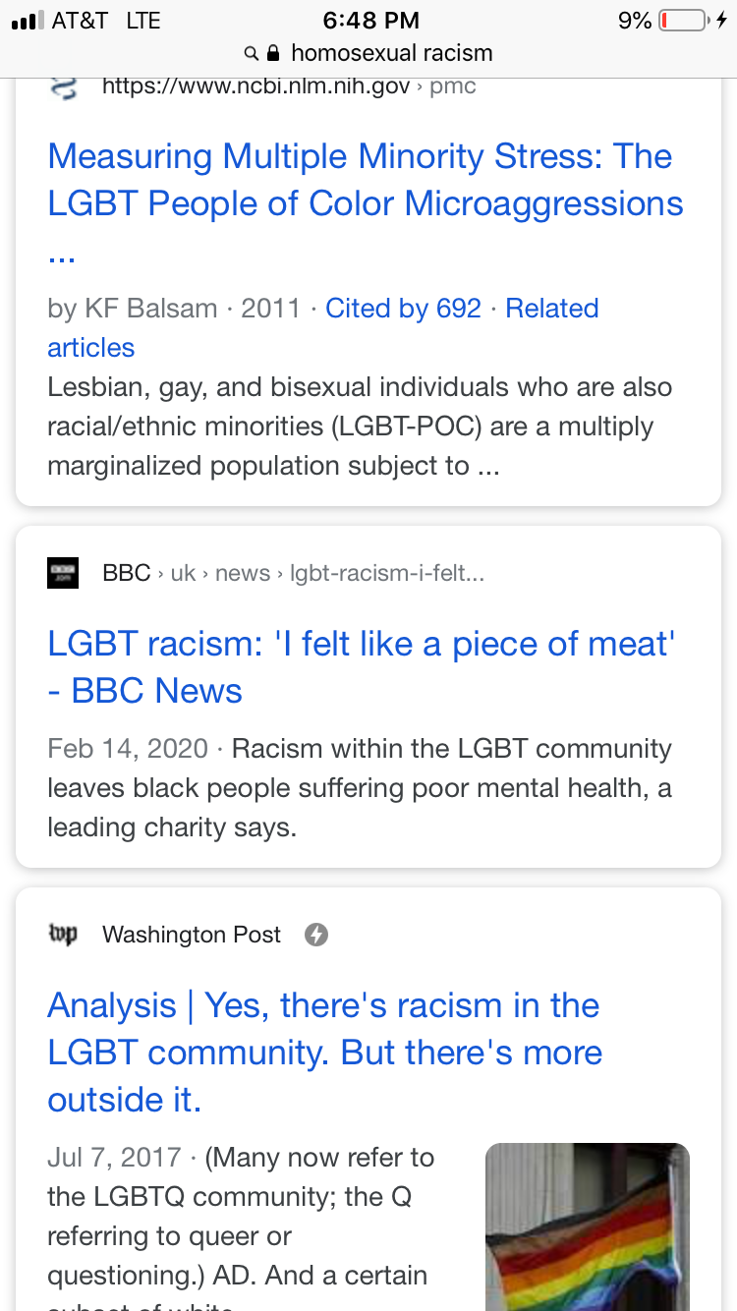Viewport: 737px width, 1311px height.
Task: Tap the Washington Post source name
Action: (x=192, y=935)
